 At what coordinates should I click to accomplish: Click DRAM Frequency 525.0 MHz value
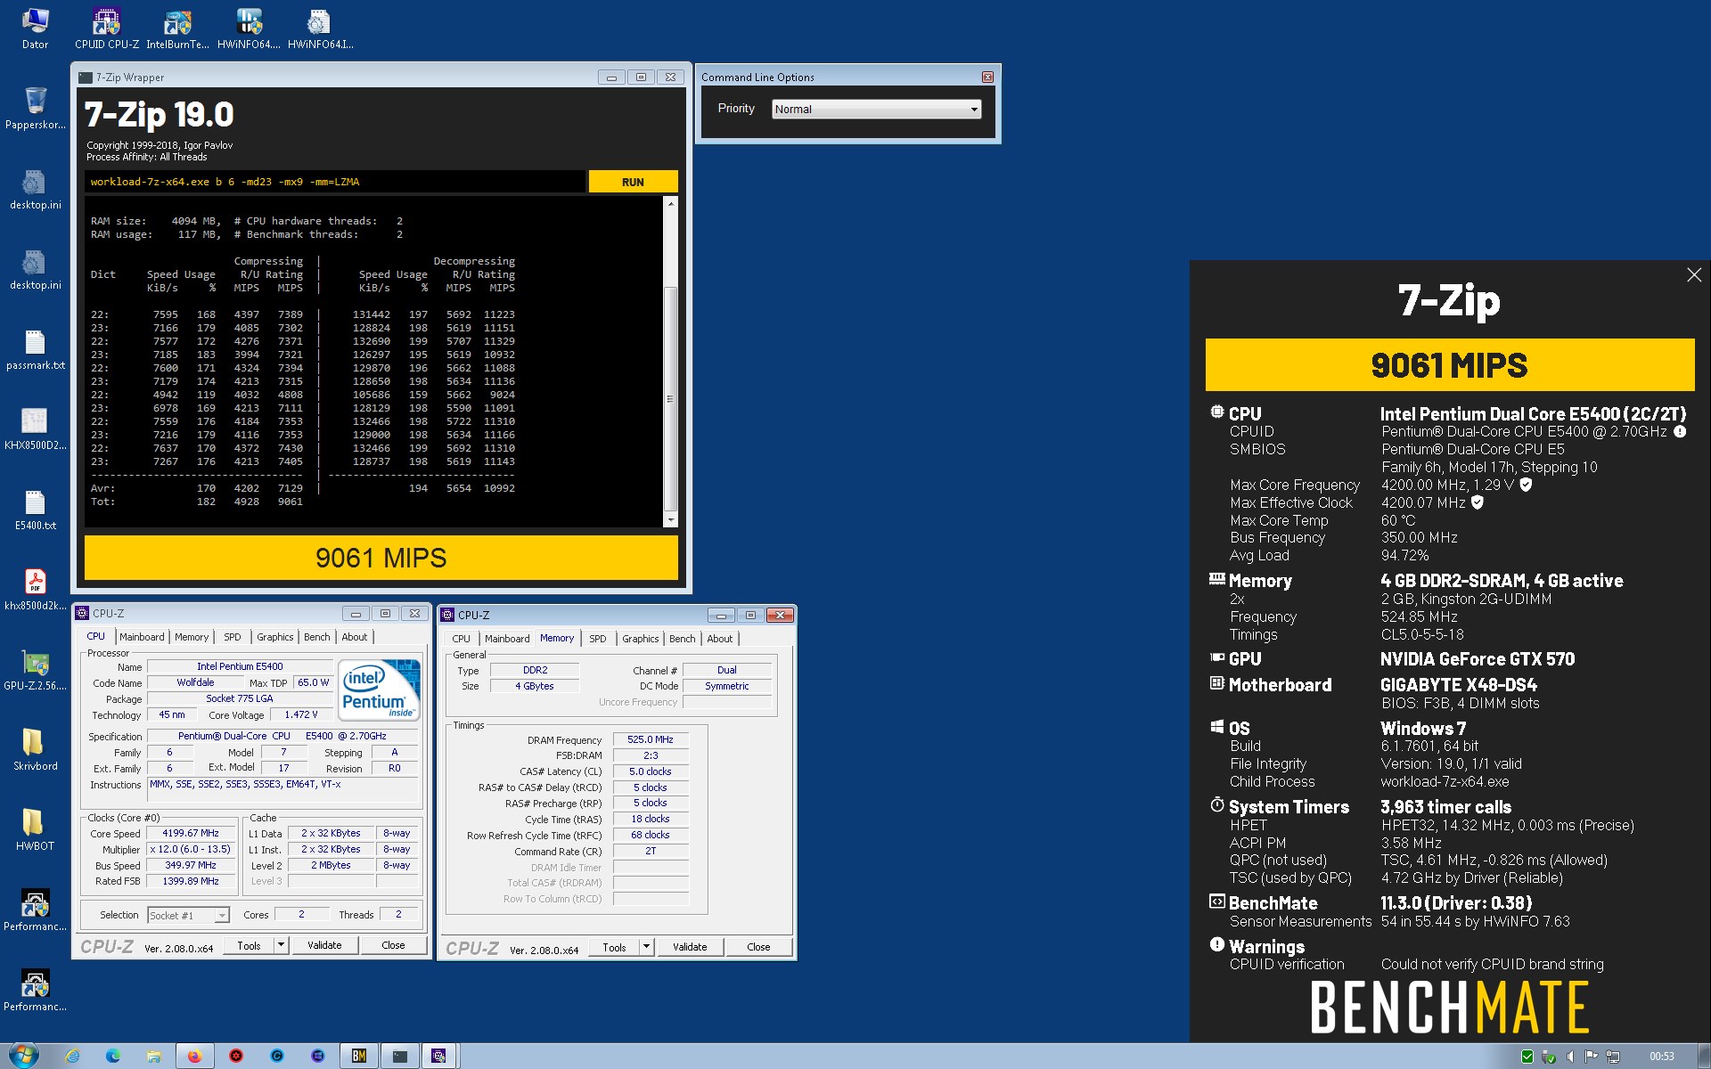point(651,739)
